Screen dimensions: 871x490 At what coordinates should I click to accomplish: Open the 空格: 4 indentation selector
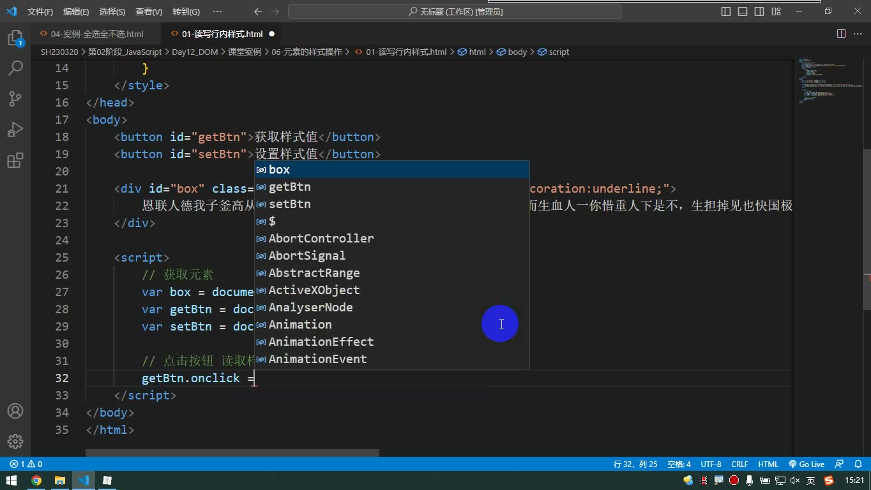[679, 464]
